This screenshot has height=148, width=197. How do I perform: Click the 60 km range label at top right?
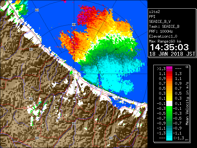111,10
